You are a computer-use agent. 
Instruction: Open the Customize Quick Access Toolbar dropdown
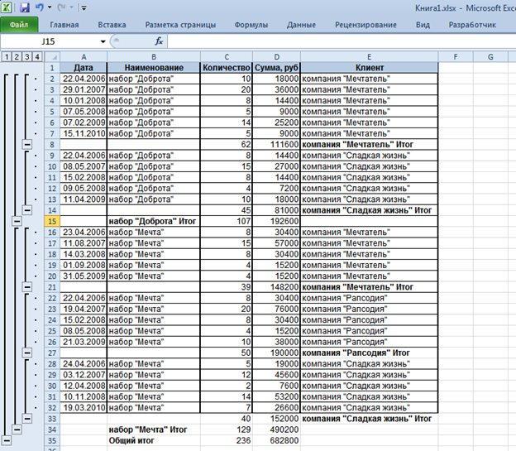pos(84,7)
